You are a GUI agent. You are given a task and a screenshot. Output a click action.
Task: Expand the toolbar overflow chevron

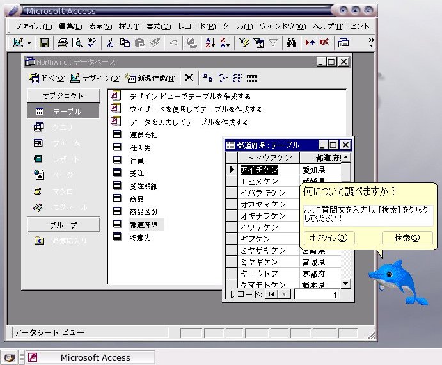coord(371,42)
